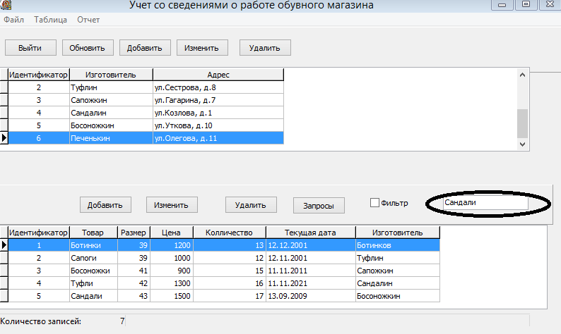Click the Колличество column header
561x334 pixels.
(x=230, y=233)
